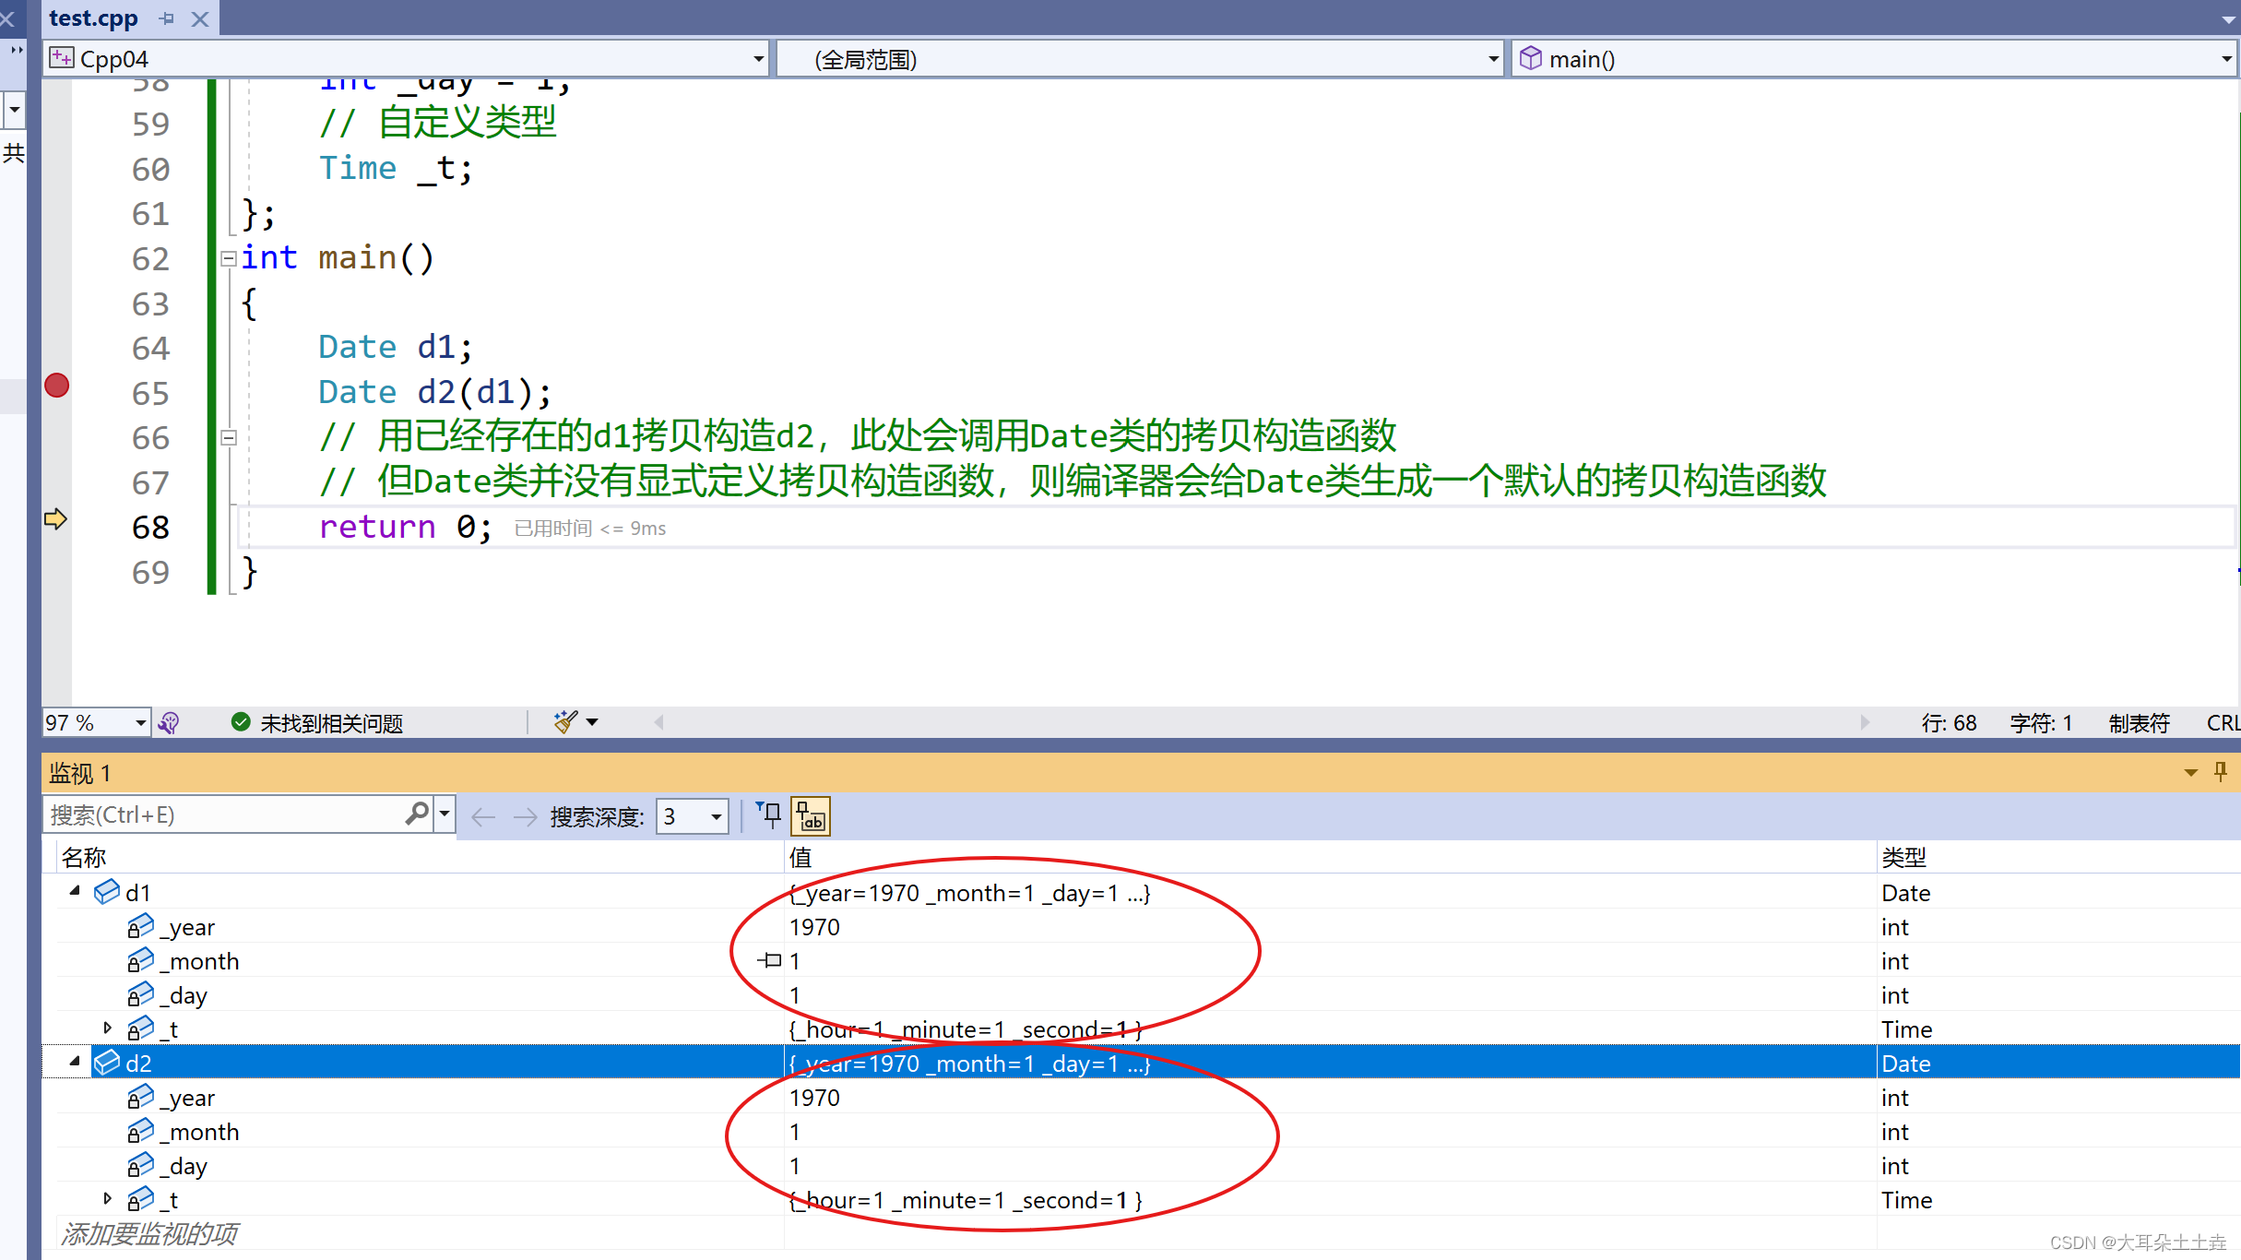Open the code cleanup options arrow
This screenshot has height=1260, width=2241.
(592, 722)
